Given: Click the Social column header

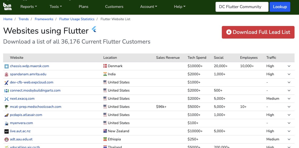Looking at the screenshot, I should coord(219,57).
